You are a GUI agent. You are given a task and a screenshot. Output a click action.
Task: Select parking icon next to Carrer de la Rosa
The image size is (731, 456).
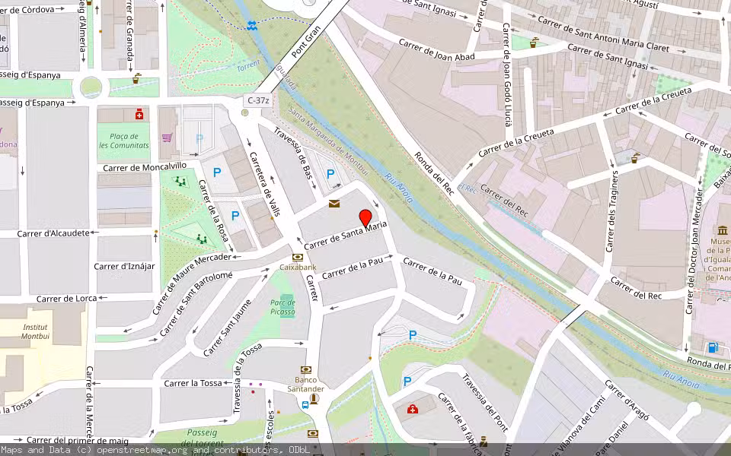coord(235,216)
